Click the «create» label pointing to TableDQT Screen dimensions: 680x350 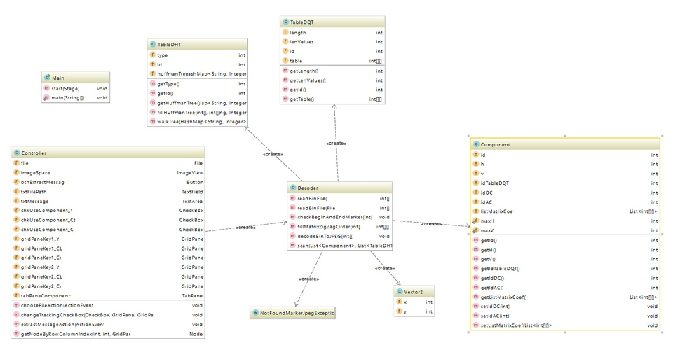click(x=336, y=143)
